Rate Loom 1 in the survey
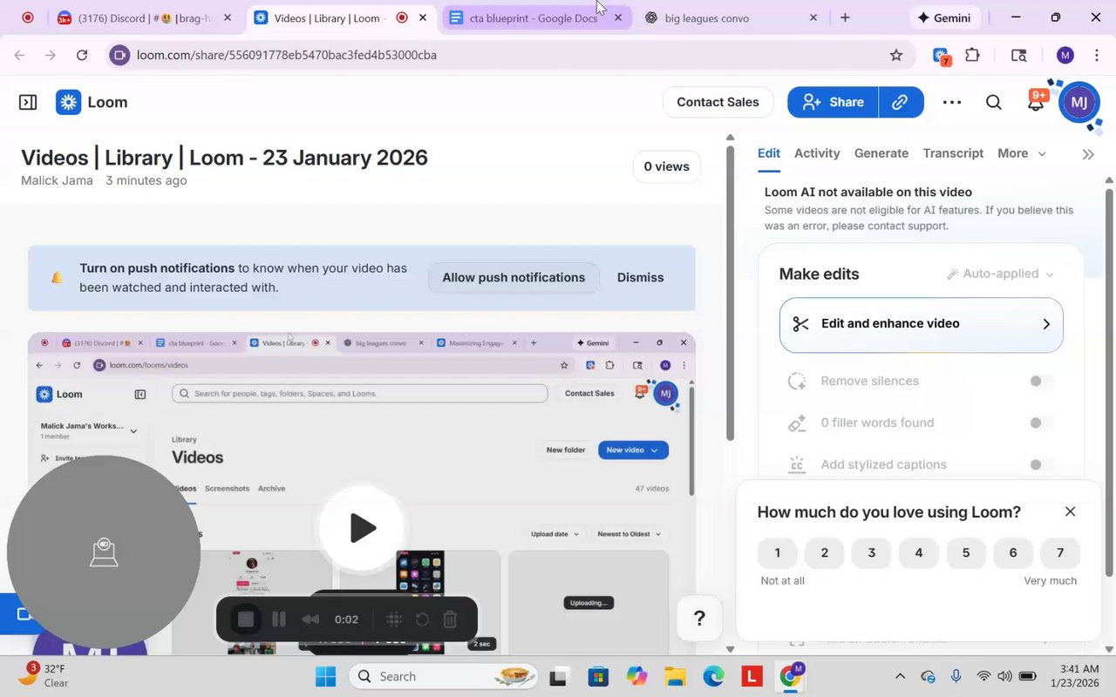 point(778,552)
